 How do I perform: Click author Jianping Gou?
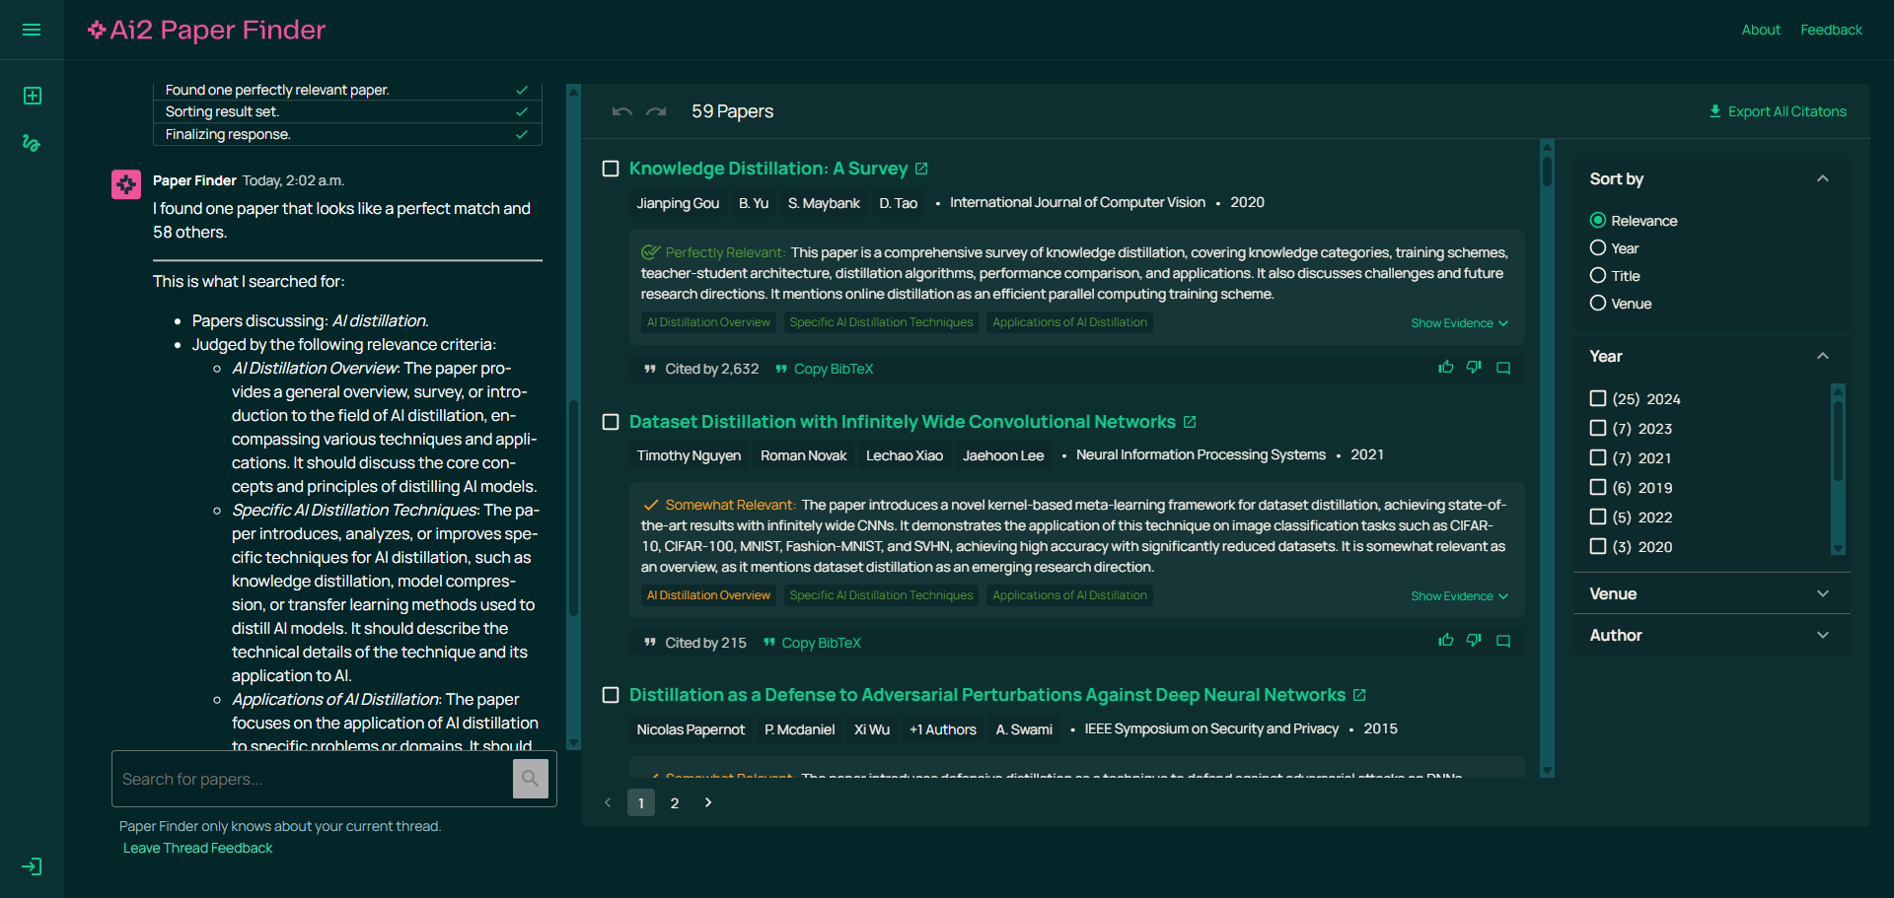[x=678, y=203]
